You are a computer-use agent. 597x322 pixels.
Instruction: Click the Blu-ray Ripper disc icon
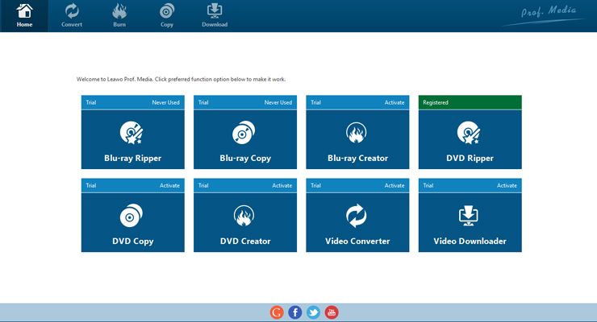[132, 133]
